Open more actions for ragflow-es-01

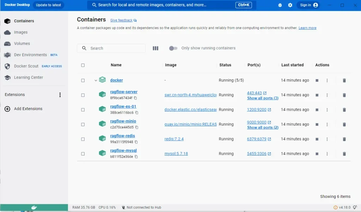[x=327, y=110]
